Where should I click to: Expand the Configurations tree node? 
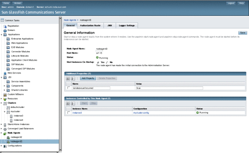click(1, 146)
